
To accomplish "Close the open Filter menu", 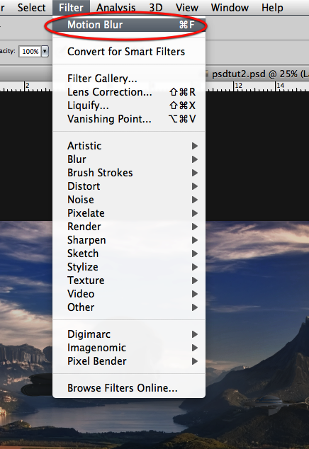I will tap(71, 8).
